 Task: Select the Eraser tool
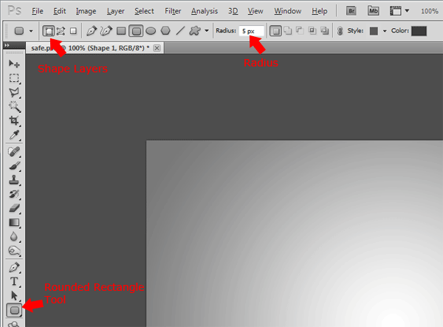14,208
